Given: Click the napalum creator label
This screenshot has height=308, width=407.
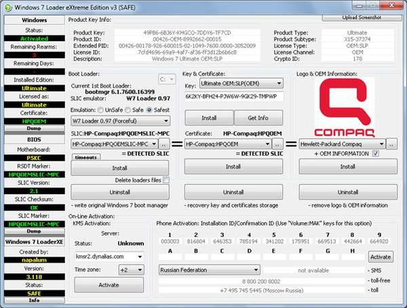Looking at the screenshot, I should tap(35, 260).
